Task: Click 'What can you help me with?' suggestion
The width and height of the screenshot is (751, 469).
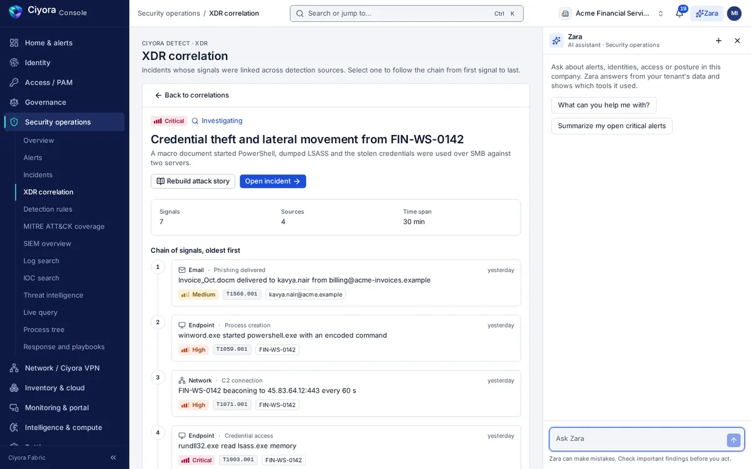Action: coord(604,105)
